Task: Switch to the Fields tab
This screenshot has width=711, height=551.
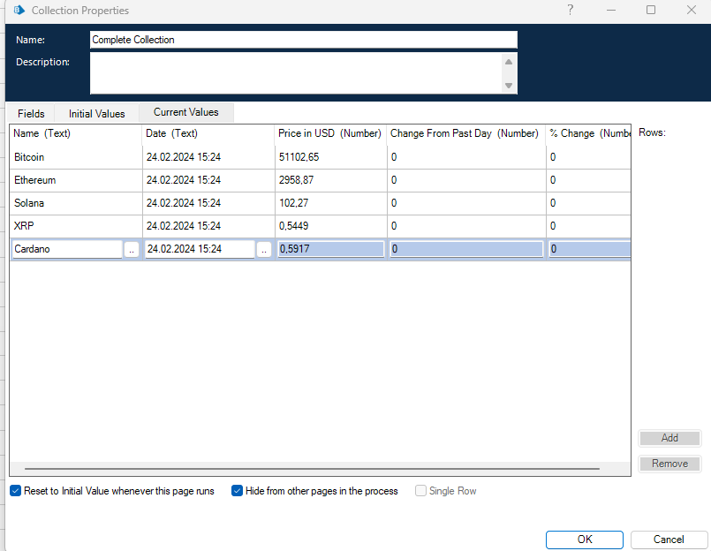Action: [x=31, y=114]
